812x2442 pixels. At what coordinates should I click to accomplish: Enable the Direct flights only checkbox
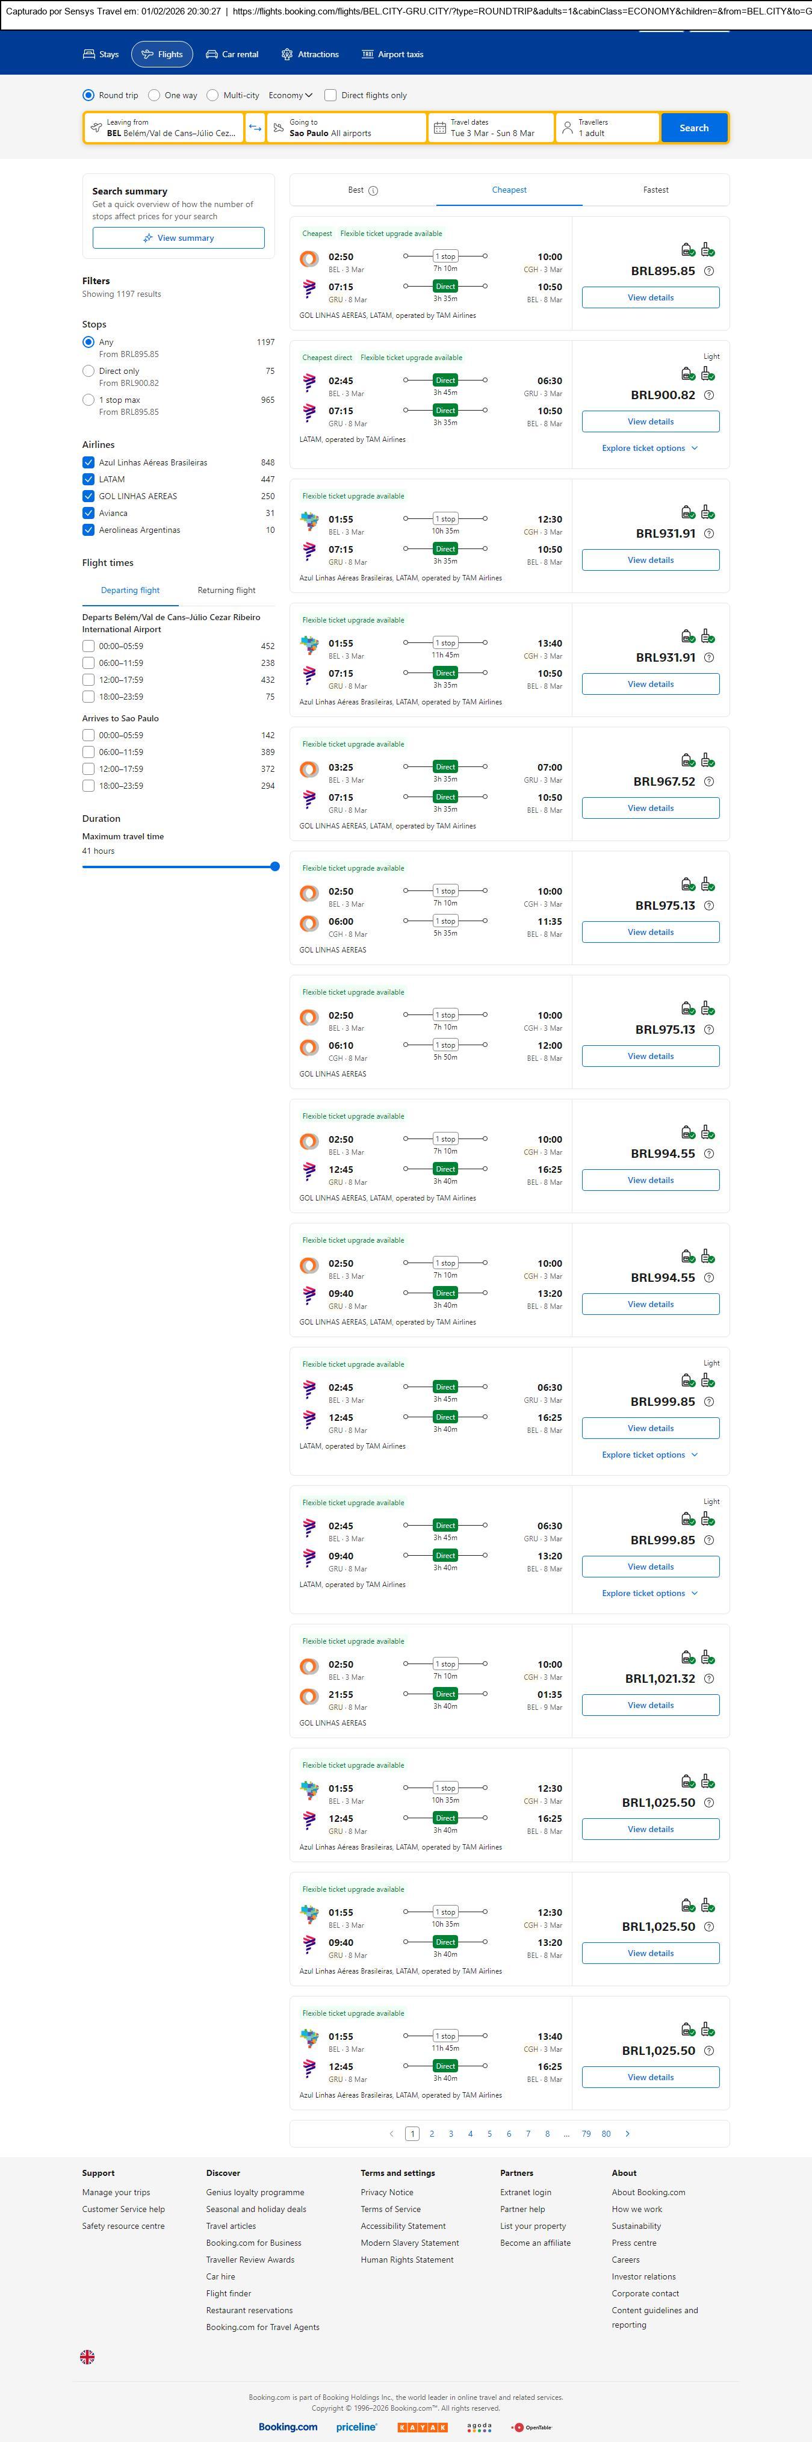pos(330,96)
